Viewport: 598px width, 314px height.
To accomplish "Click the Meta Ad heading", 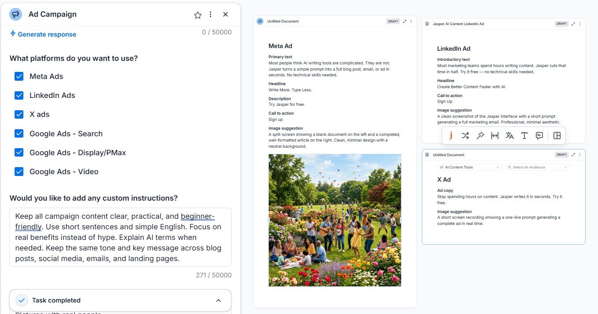I will click(280, 46).
